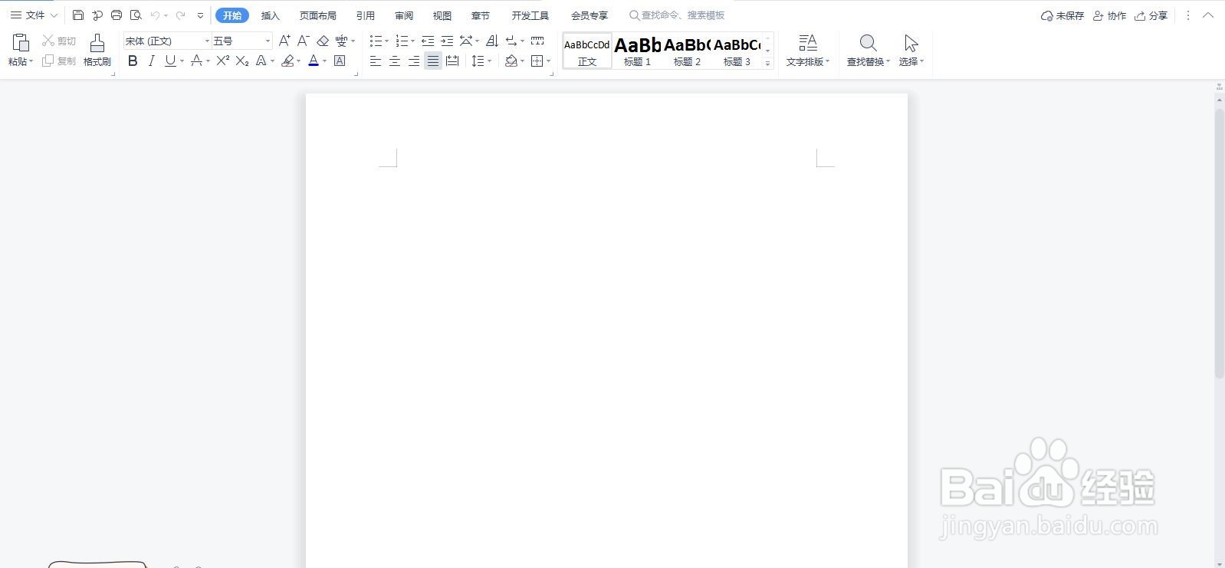Toggle show/hide ruler marks icon
This screenshot has width=1225, height=568.
(x=537, y=41)
